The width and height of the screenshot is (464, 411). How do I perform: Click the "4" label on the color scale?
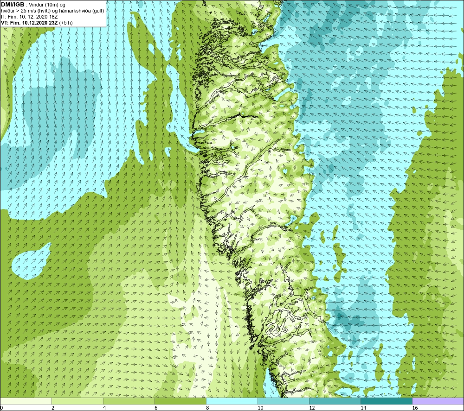[x=104, y=408]
